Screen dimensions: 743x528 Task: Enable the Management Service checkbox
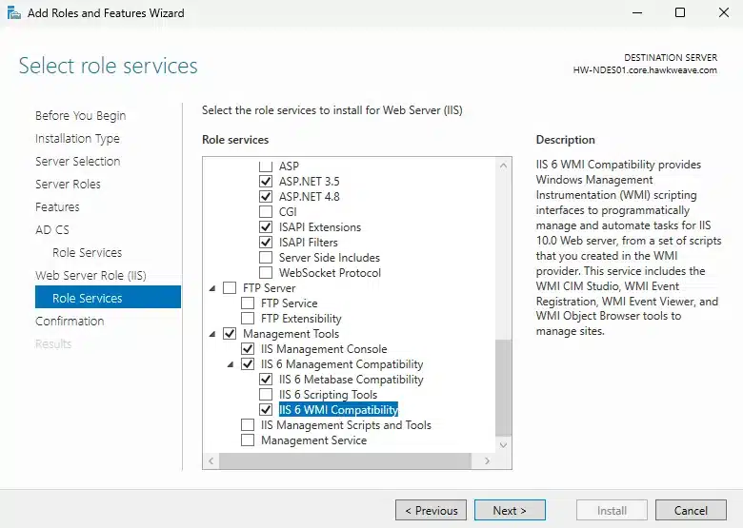[248, 440]
